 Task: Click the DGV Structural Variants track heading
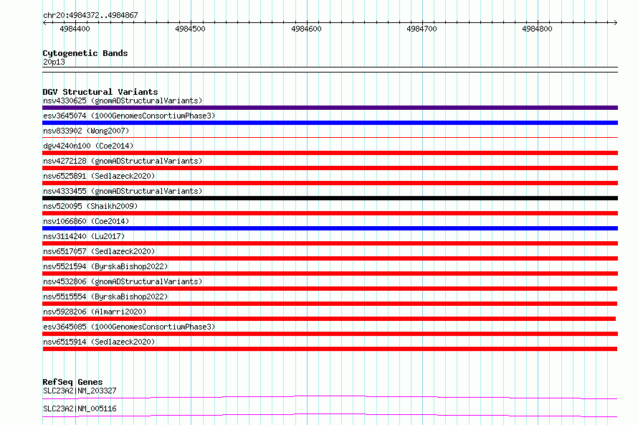tap(100, 92)
